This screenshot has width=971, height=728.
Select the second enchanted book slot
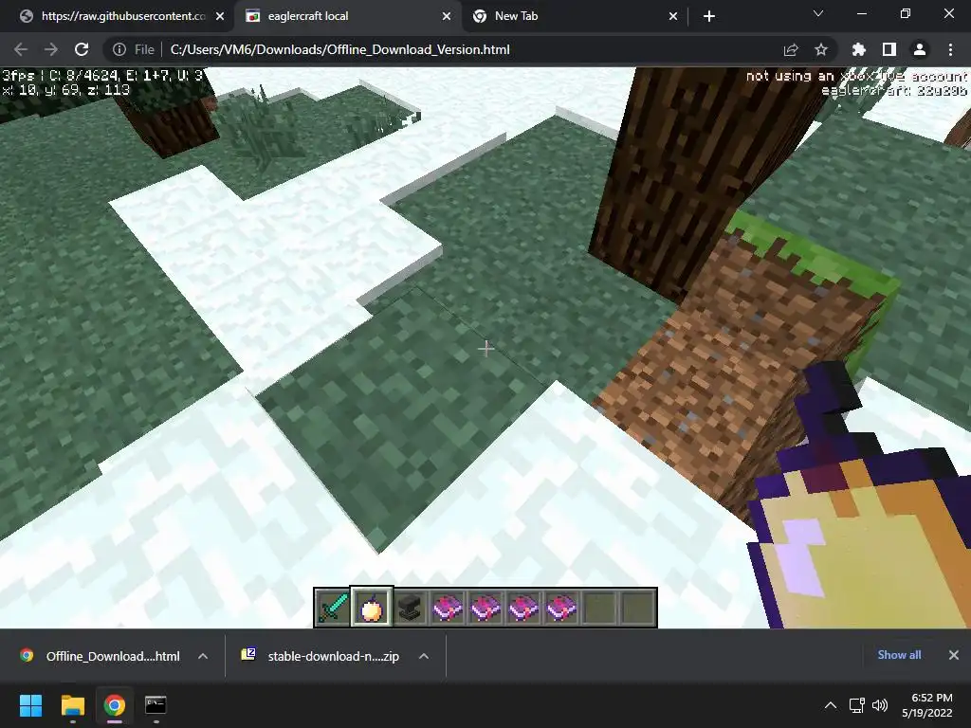485,608
